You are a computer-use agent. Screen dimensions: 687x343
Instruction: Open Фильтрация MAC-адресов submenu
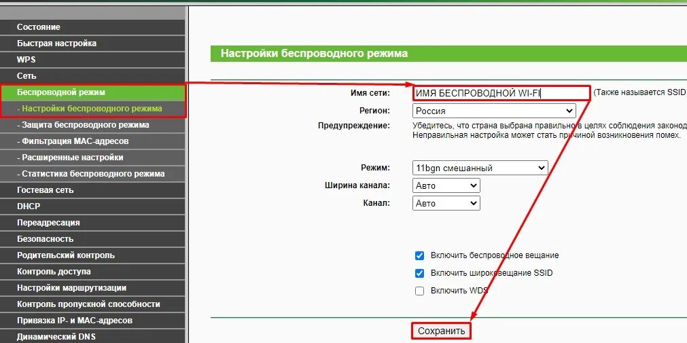pyautogui.click(x=92, y=141)
